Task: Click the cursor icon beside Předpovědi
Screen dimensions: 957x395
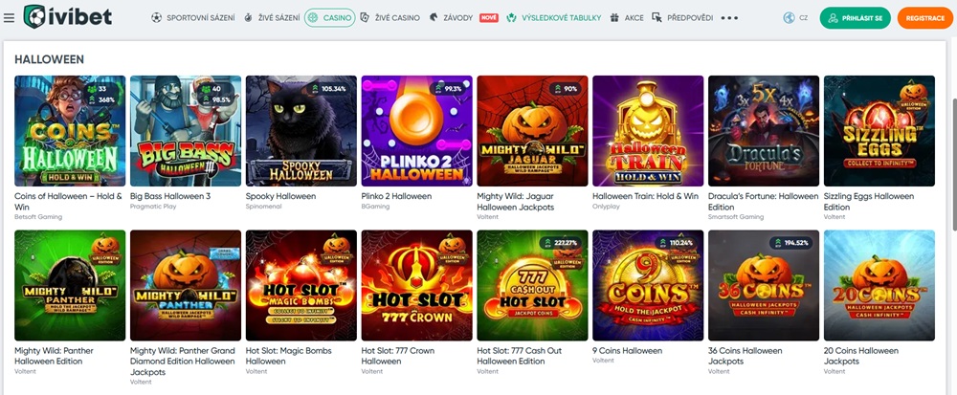Action: (x=657, y=17)
